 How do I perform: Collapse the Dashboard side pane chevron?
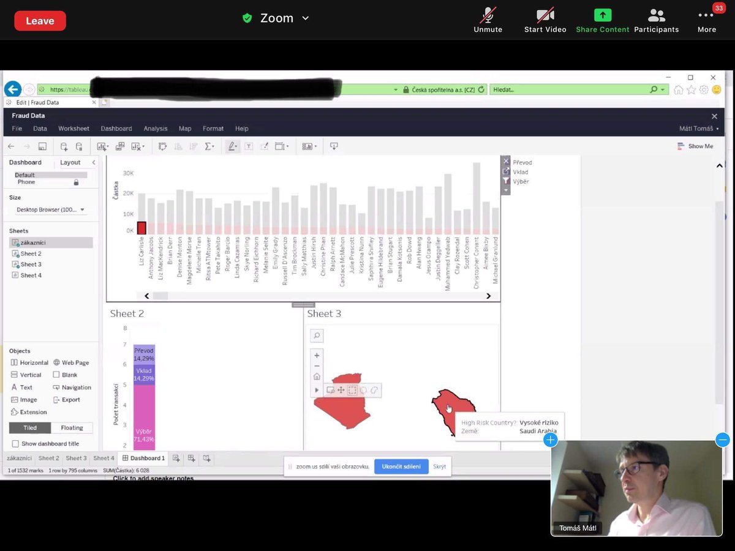coord(94,162)
